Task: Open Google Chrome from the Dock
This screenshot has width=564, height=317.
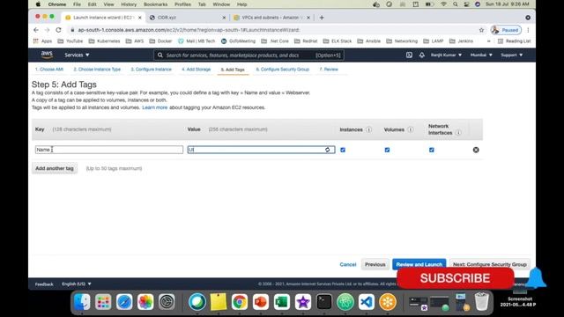Action: click(239, 302)
